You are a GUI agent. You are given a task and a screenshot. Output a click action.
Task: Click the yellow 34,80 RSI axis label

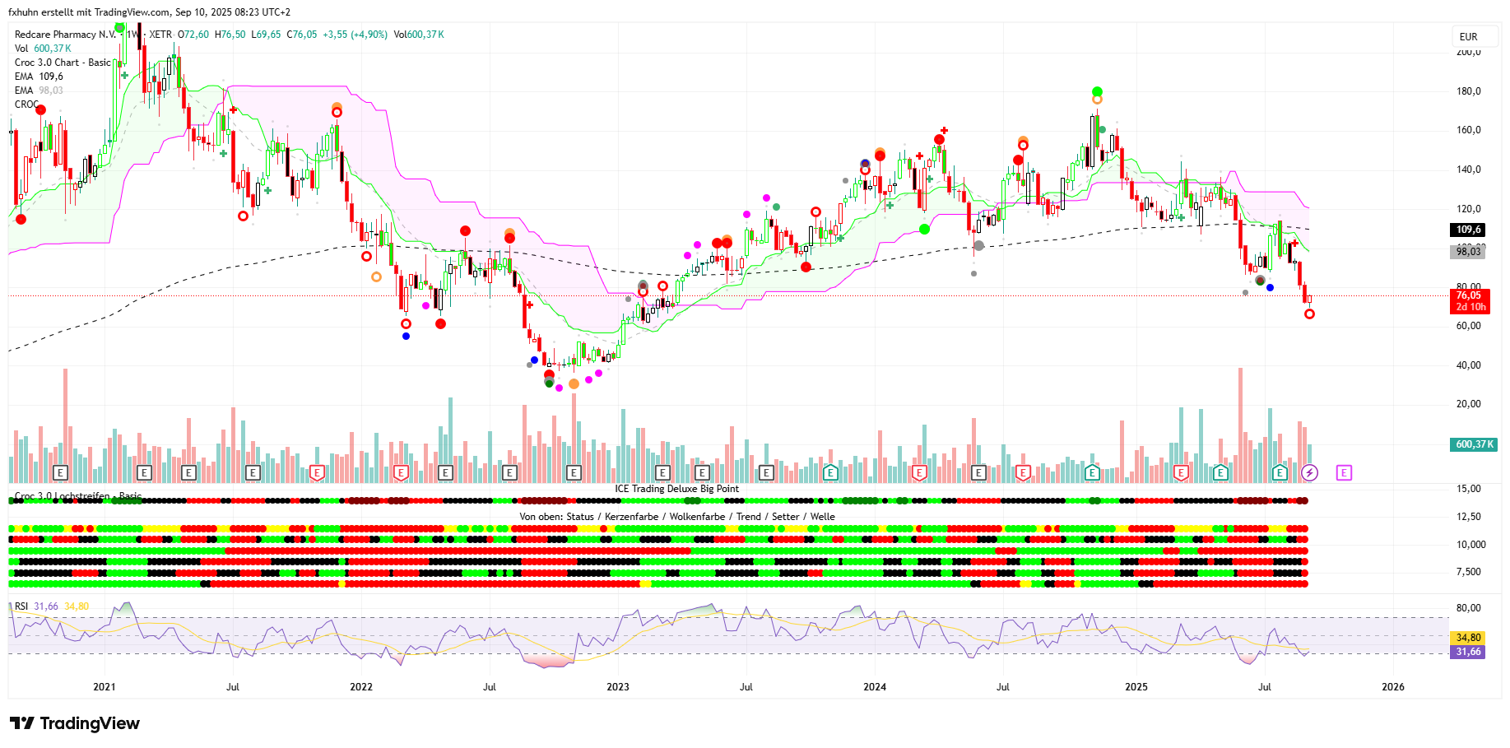tap(1468, 638)
